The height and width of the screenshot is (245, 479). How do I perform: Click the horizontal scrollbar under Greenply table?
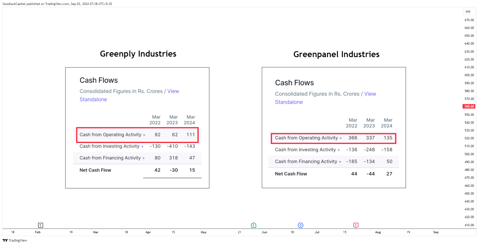[172, 178]
